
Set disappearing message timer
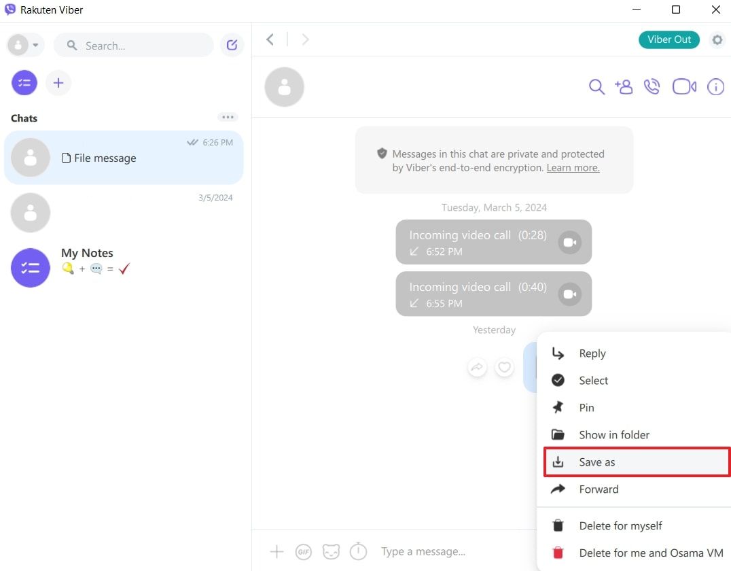pyautogui.click(x=358, y=551)
